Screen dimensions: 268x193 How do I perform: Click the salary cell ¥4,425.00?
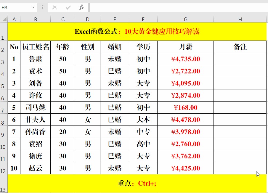(x=185, y=168)
